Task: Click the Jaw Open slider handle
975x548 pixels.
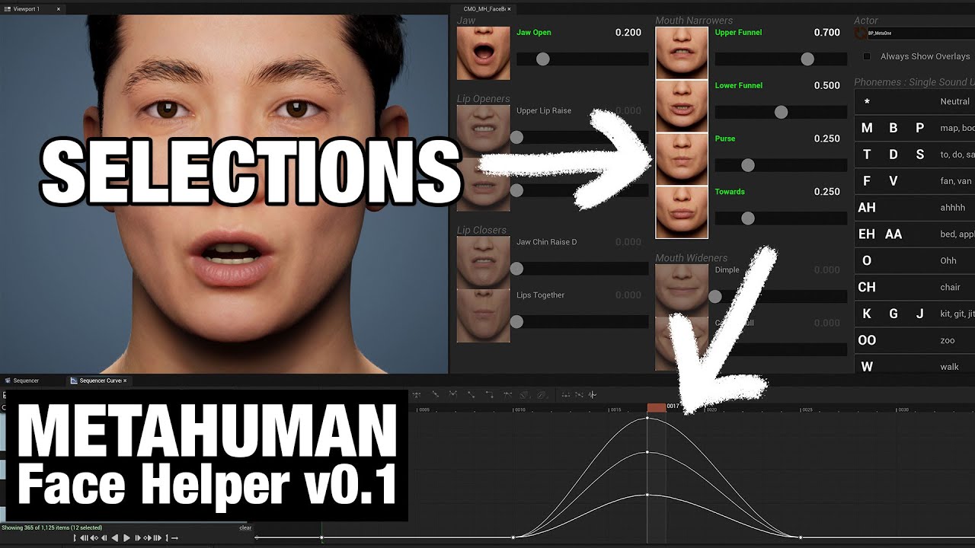Action: (x=542, y=59)
